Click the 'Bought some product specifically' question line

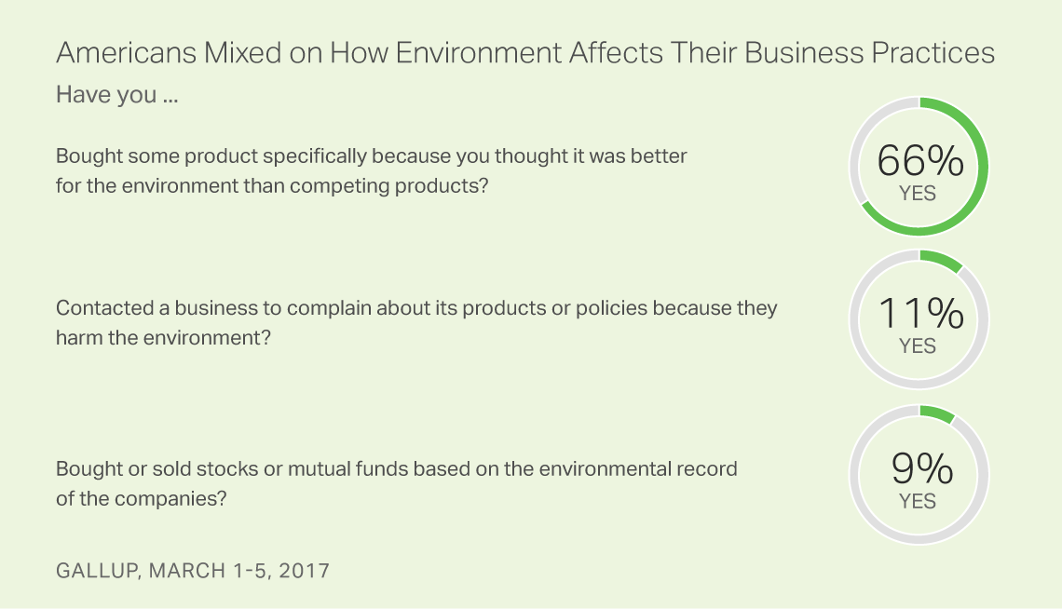point(371,156)
